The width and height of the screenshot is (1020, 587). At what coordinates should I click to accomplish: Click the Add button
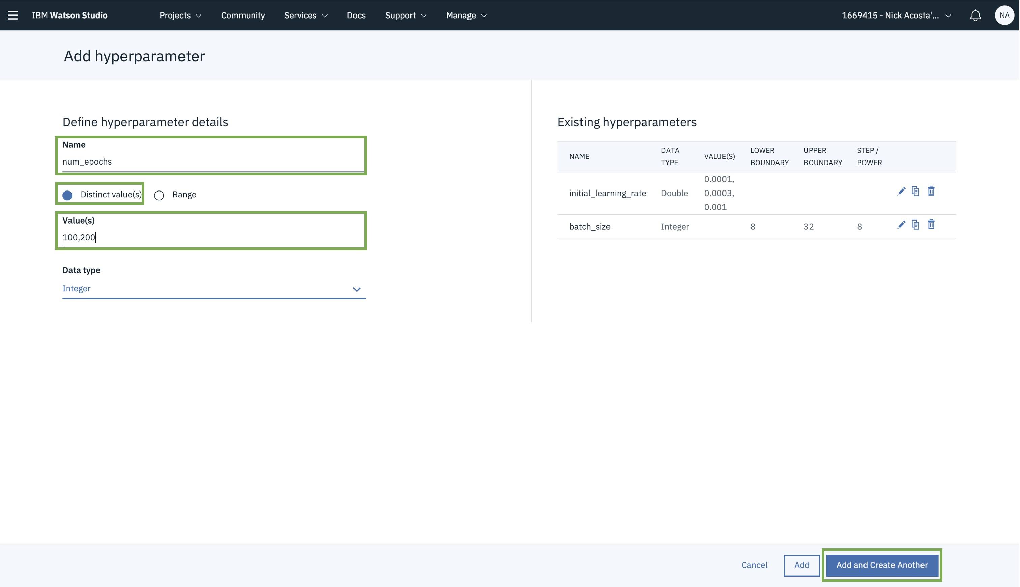pyautogui.click(x=801, y=565)
